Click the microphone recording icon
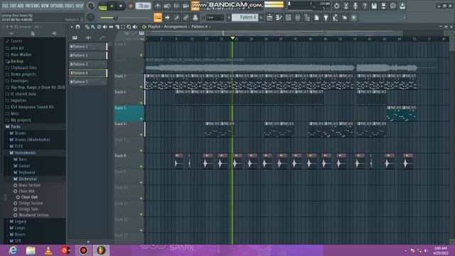Viewport: 455px width, 256px height. click(355, 6)
